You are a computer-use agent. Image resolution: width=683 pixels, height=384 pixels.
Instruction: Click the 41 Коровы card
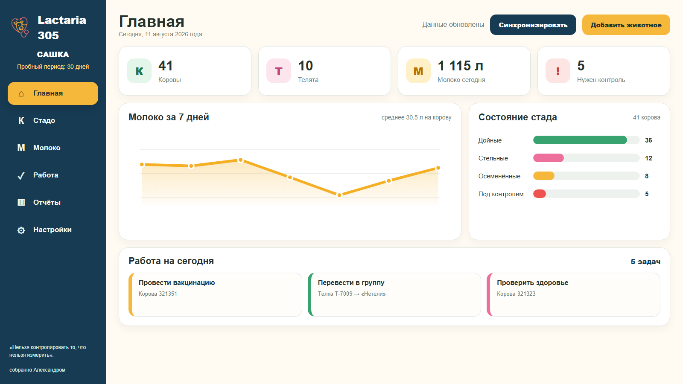185,71
